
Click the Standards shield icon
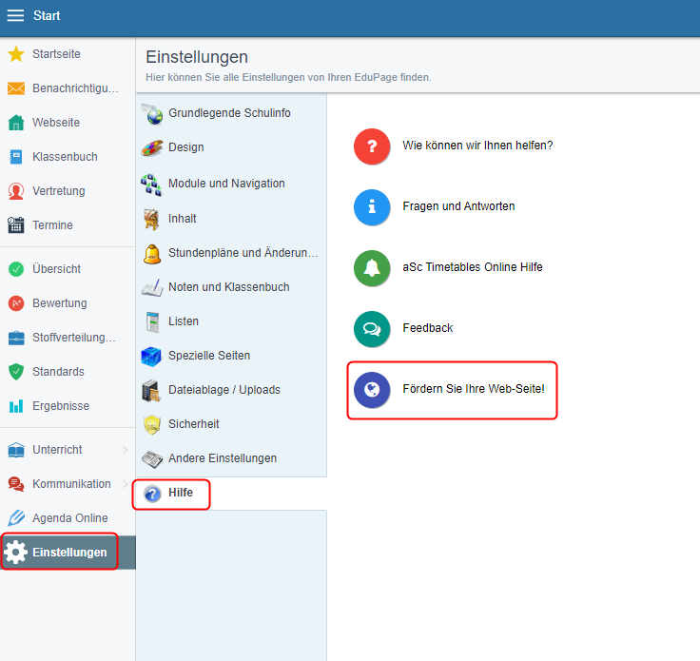pyautogui.click(x=16, y=372)
